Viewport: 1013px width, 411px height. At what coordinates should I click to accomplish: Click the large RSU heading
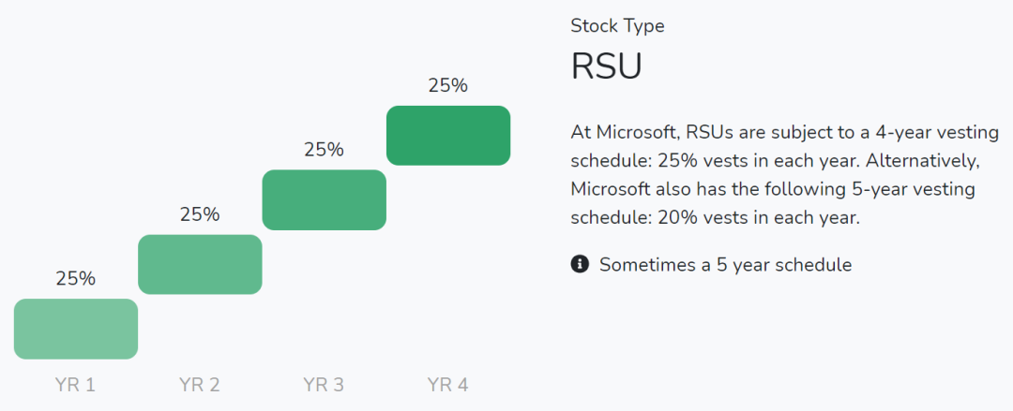click(x=607, y=66)
